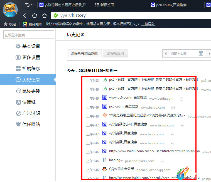Open the 上午9:47 yy浏览器_百度搜索 entry
The image size is (211, 182).
click(x=123, y=133)
